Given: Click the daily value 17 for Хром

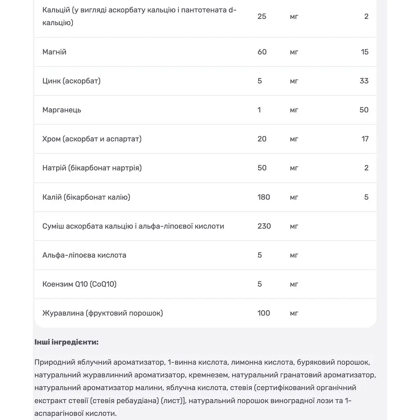Looking at the screenshot, I should click(365, 139).
